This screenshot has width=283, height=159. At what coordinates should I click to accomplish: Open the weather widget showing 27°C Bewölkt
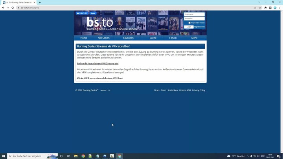click(236, 156)
